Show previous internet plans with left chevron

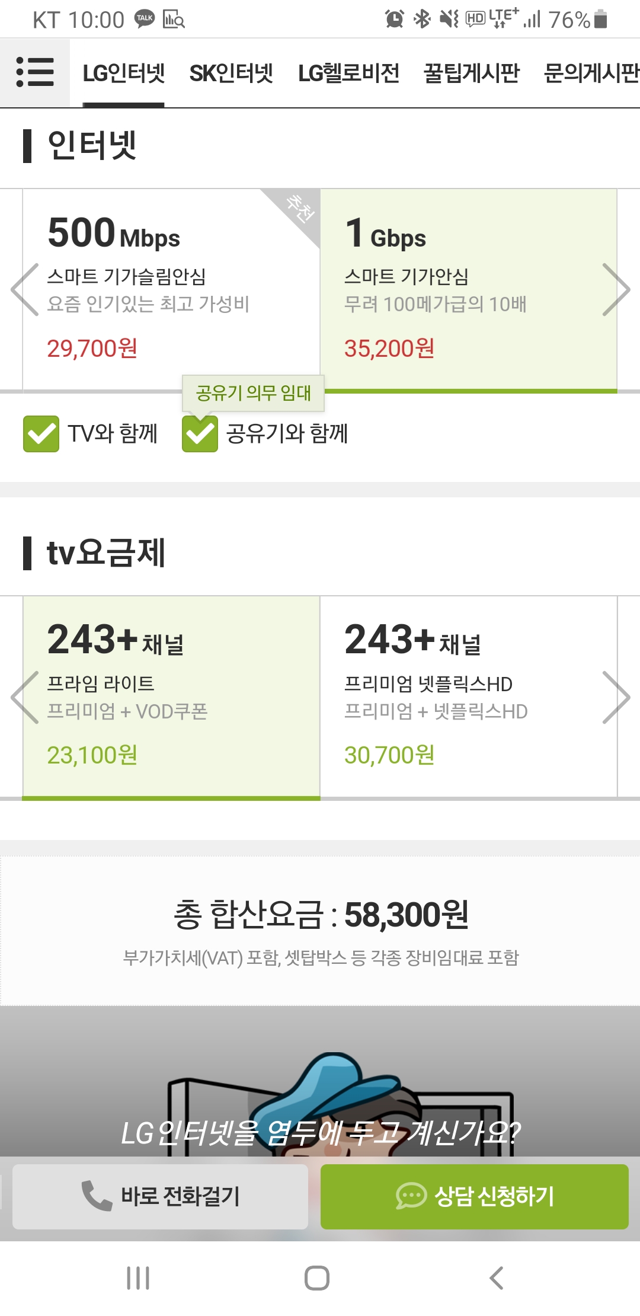(25, 289)
